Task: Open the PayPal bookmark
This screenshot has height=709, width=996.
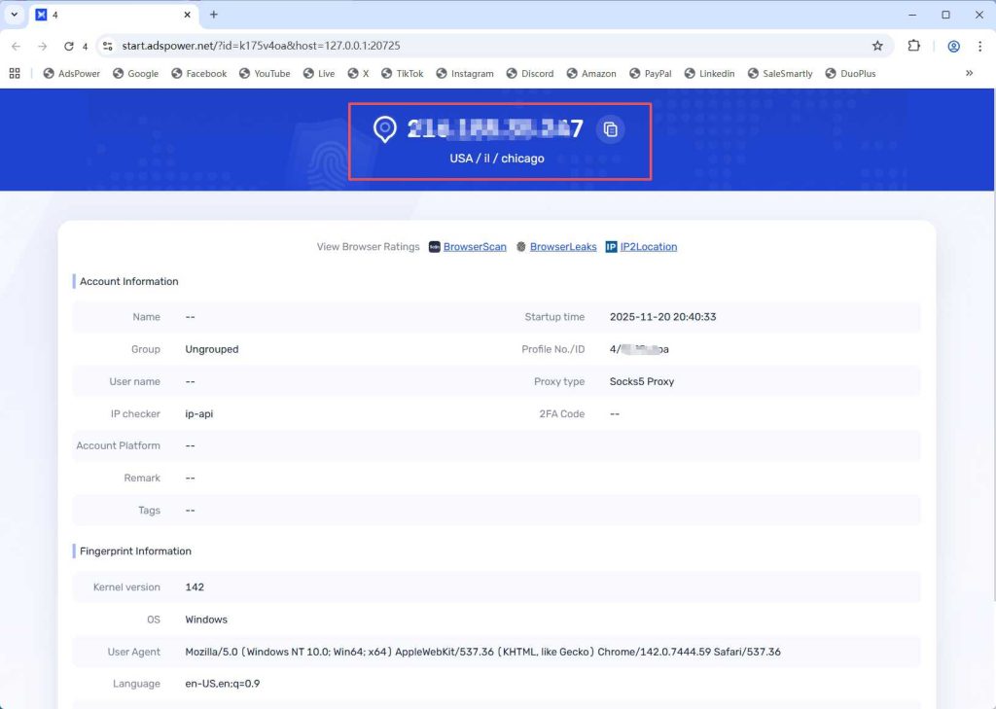Action: [650, 73]
